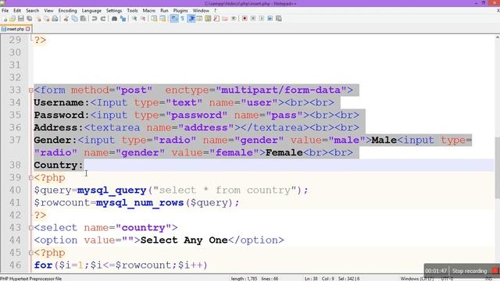500x281 pixels.
Task: Click the mysql_num_rows text on line 41
Action: click(x=140, y=203)
